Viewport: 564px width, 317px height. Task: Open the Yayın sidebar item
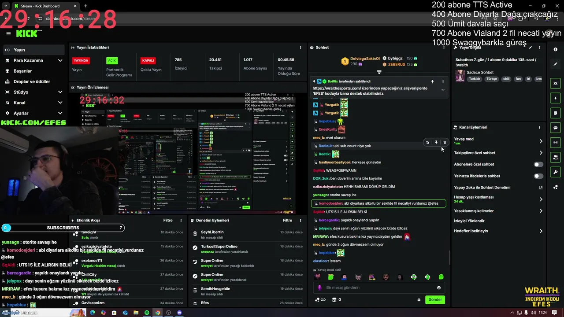(x=34, y=50)
